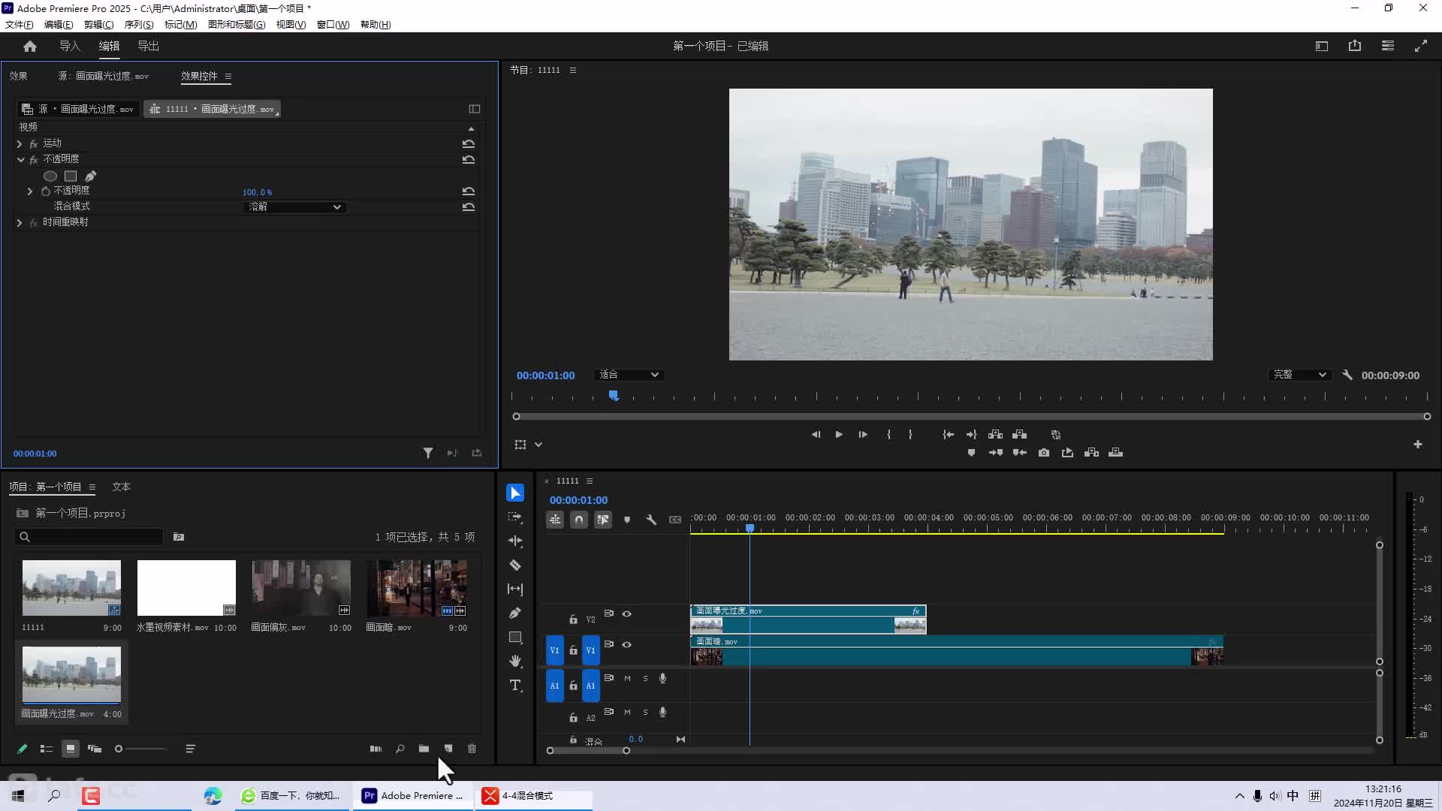Select 画面暗.mov clip on V1 track

(x=956, y=650)
